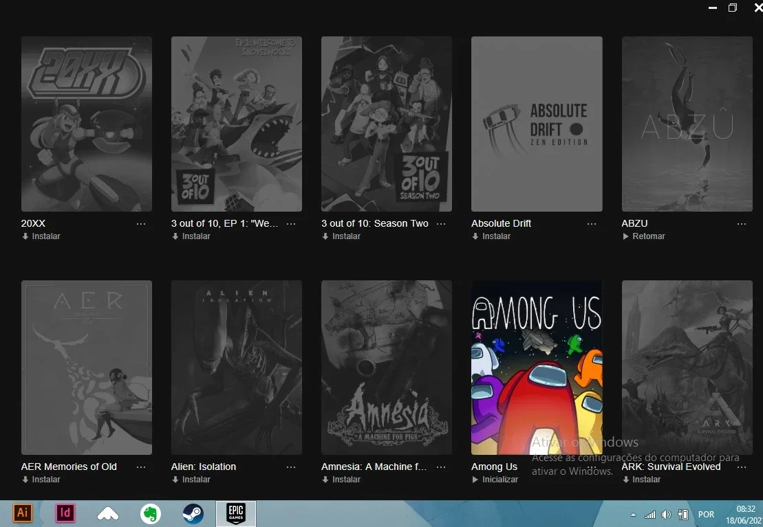Show hidden system tray icons
This screenshot has width=763, height=527.
(633, 515)
